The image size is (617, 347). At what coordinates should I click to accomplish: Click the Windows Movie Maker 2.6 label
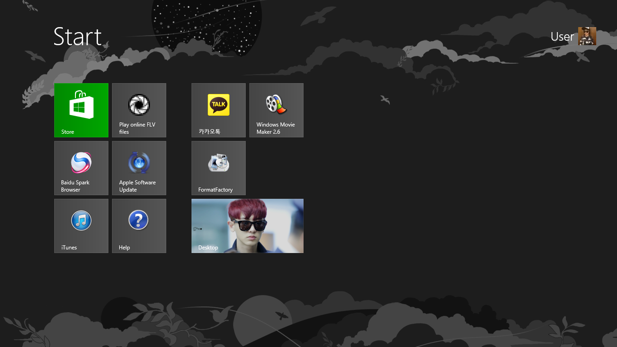click(x=275, y=128)
